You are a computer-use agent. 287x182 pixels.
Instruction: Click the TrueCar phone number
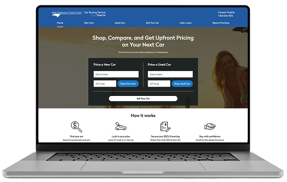click(225, 16)
